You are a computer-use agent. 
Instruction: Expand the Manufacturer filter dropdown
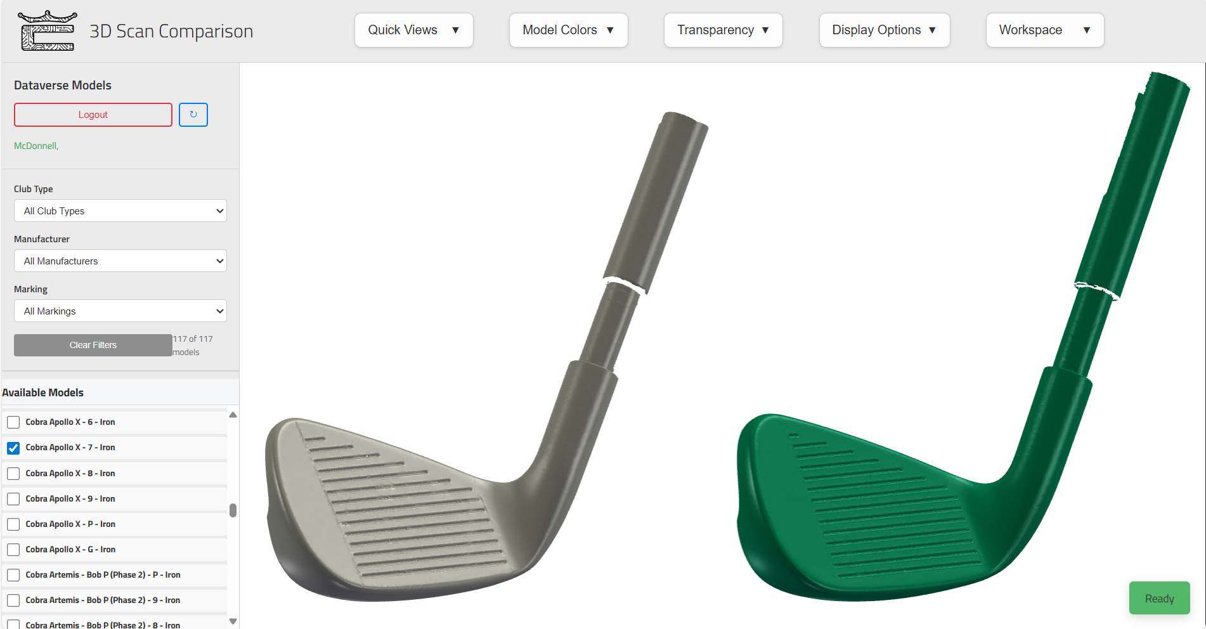click(x=120, y=261)
